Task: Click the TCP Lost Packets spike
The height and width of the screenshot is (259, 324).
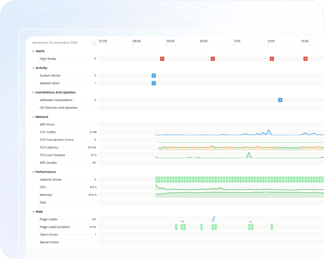Action: 249,155
